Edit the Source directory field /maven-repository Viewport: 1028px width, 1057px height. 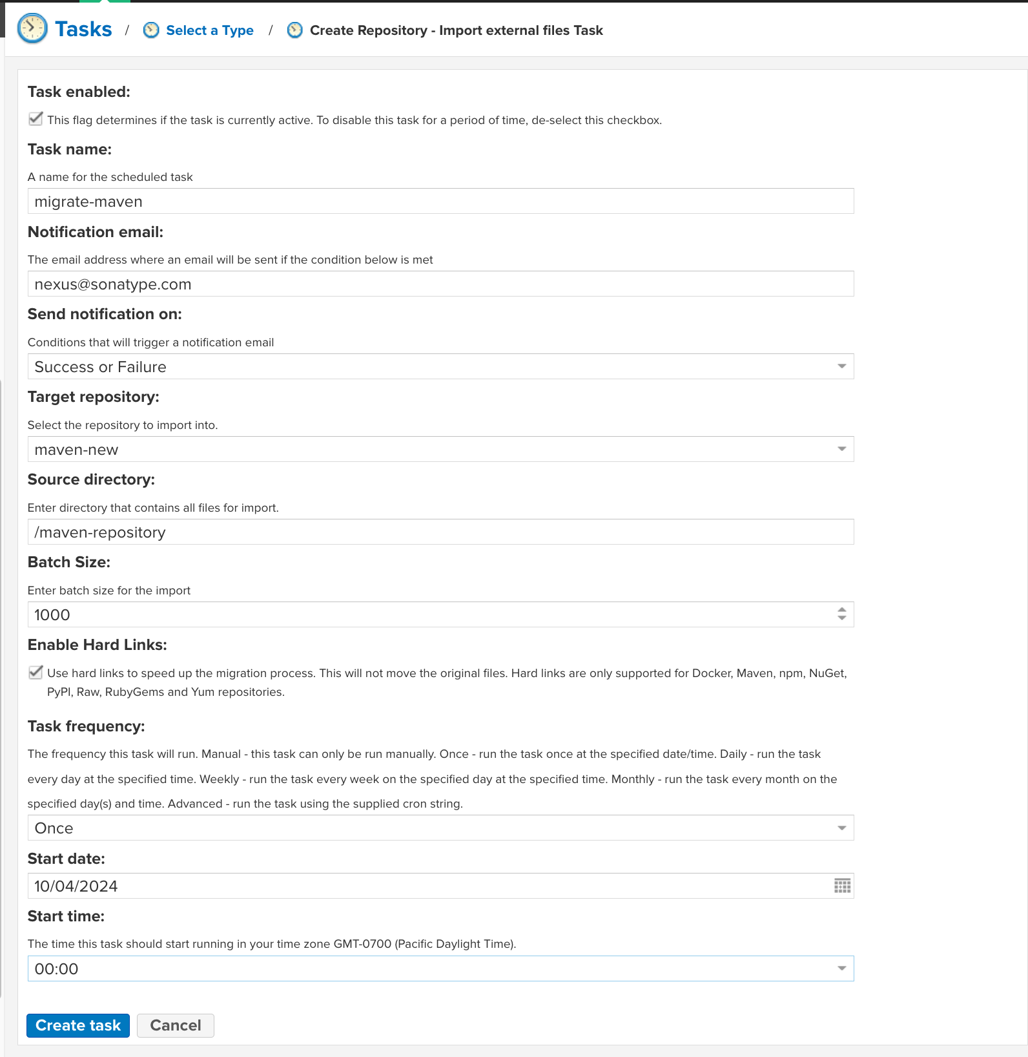[x=440, y=532]
